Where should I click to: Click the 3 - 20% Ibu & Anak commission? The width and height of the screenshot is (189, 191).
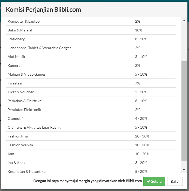click(x=141, y=163)
